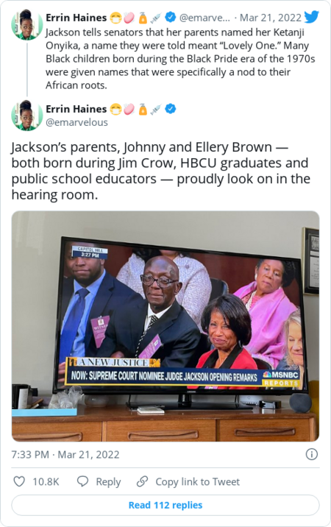Click the Mar 21, 2022 date in header

[270, 18]
